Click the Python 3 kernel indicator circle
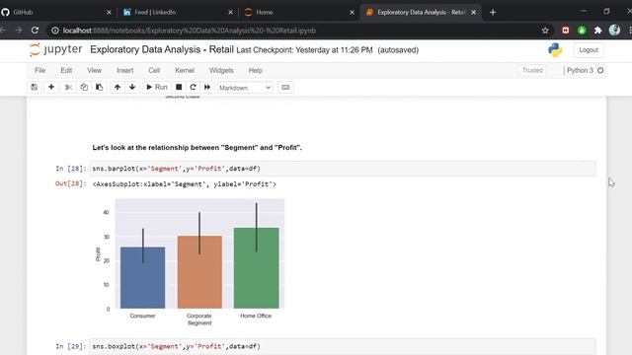This screenshot has width=632, height=355. tap(600, 70)
